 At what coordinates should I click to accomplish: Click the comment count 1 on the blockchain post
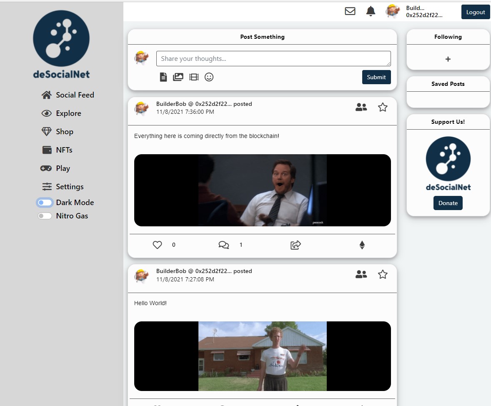(x=241, y=245)
